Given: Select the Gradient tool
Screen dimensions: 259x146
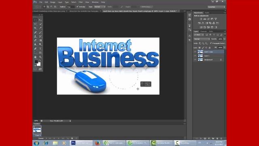Looking at the screenshot, I should pos(40,41).
